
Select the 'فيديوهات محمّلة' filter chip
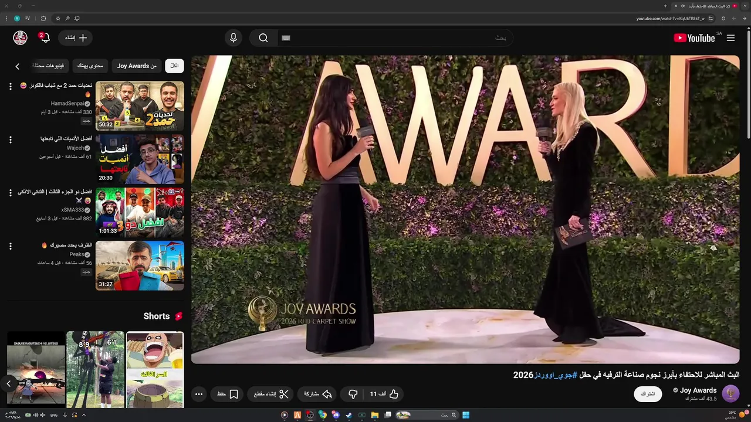click(x=49, y=66)
